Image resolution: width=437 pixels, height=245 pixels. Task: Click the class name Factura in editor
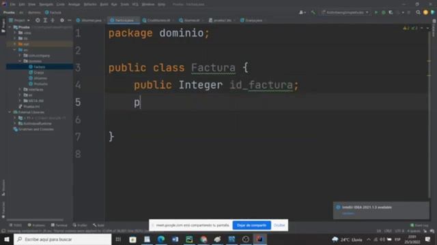pyautogui.click(x=213, y=67)
